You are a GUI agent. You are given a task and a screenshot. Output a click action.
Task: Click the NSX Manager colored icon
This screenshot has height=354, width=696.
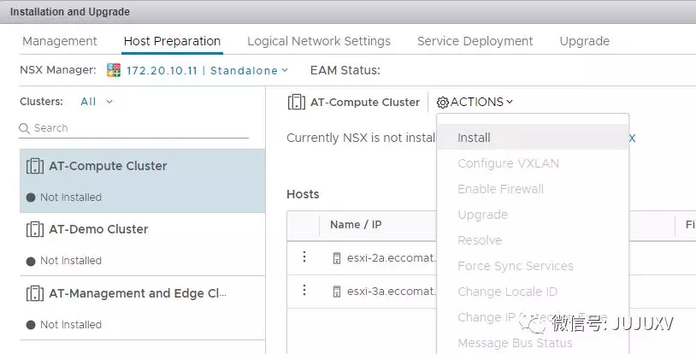coord(114,70)
